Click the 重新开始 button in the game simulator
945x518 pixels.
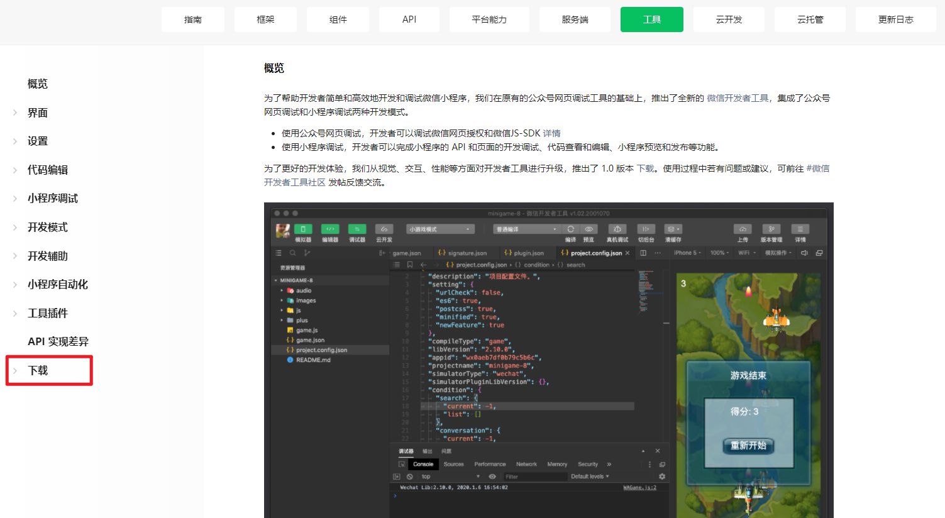pyautogui.click(x=748, y=446)
